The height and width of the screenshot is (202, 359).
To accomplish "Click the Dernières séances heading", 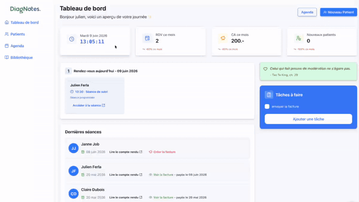I will pos(83,132).
